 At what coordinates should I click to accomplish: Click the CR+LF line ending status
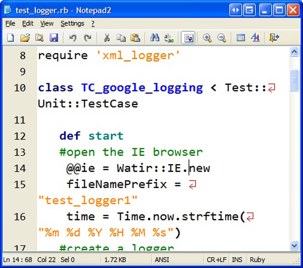216,259
